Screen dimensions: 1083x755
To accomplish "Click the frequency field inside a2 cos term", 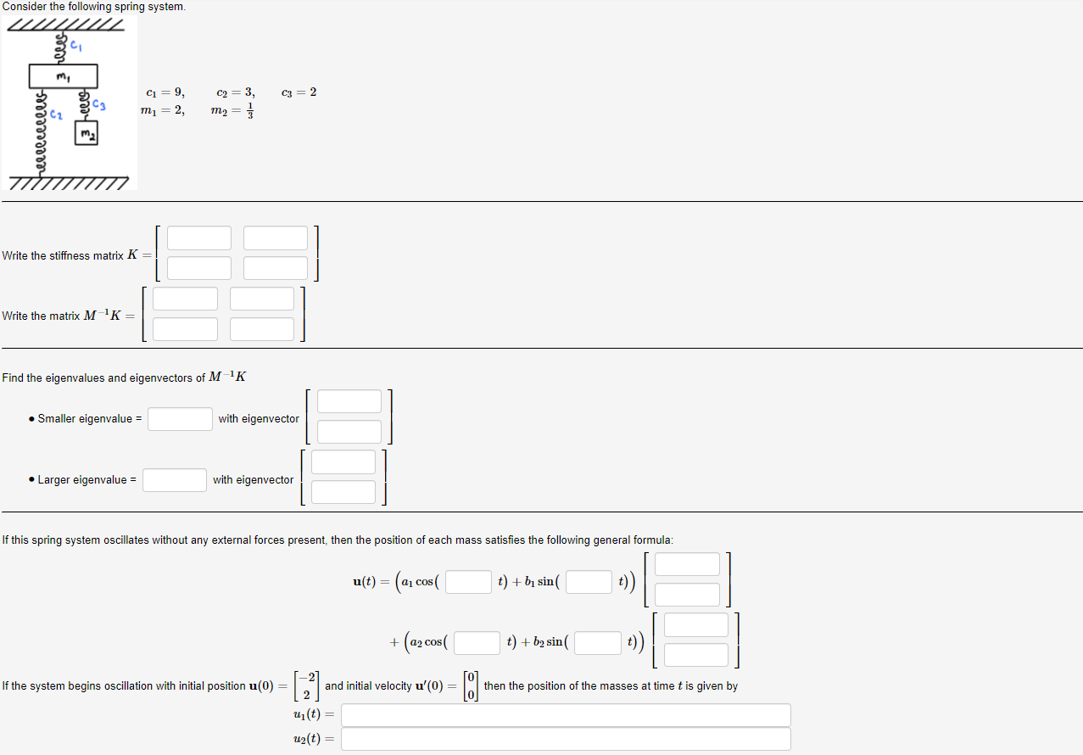I will coord(476,642).
